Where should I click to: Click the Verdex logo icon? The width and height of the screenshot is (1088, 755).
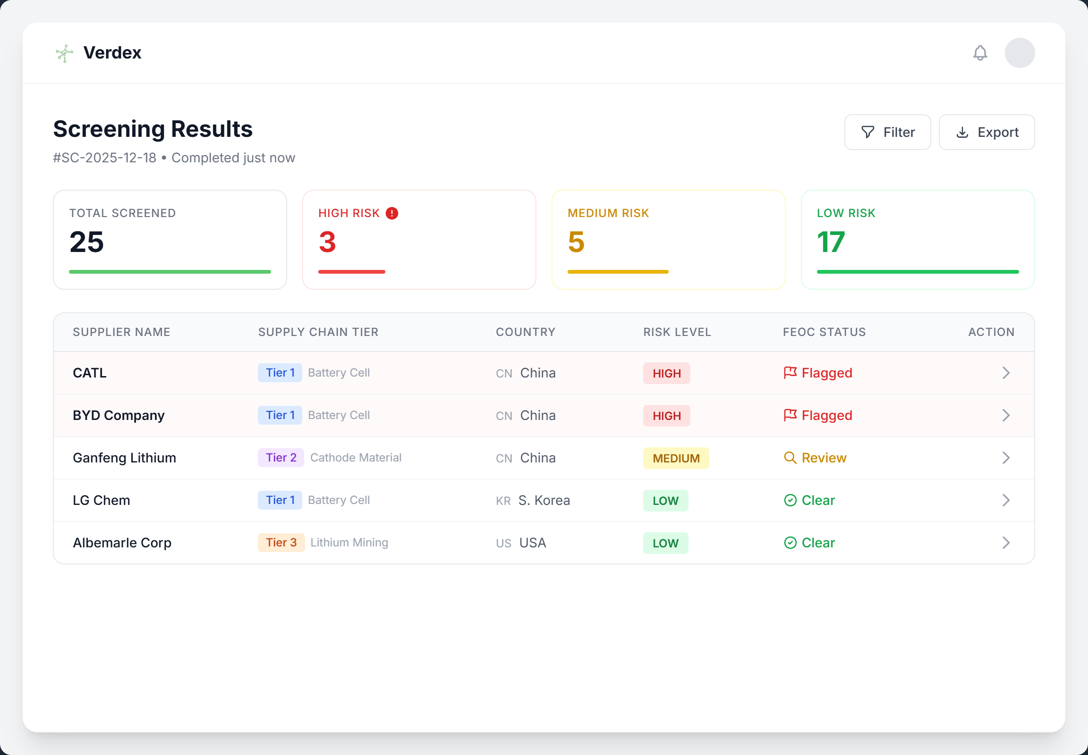64,52
